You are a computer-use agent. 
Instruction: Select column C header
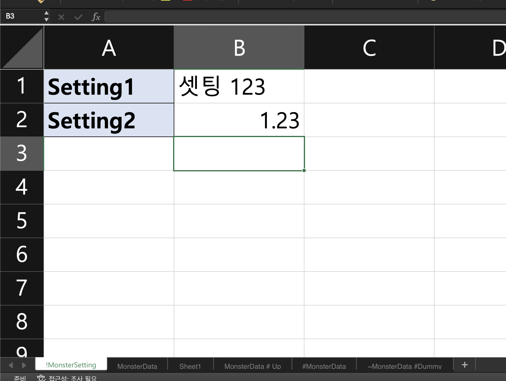click(369, 48)
